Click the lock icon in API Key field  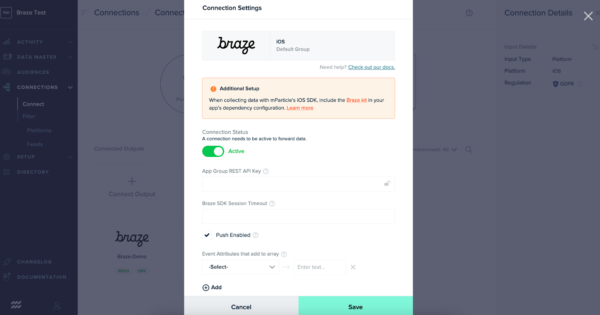click(x=387, y=184)
